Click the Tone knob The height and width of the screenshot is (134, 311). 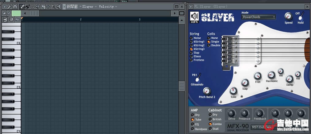(233, 91)
